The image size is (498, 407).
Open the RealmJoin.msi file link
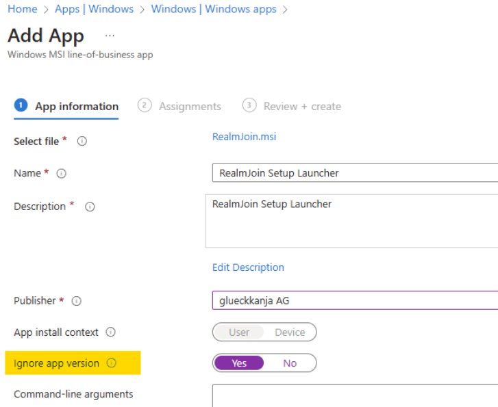pyautogui.click(x=244, y=137)
